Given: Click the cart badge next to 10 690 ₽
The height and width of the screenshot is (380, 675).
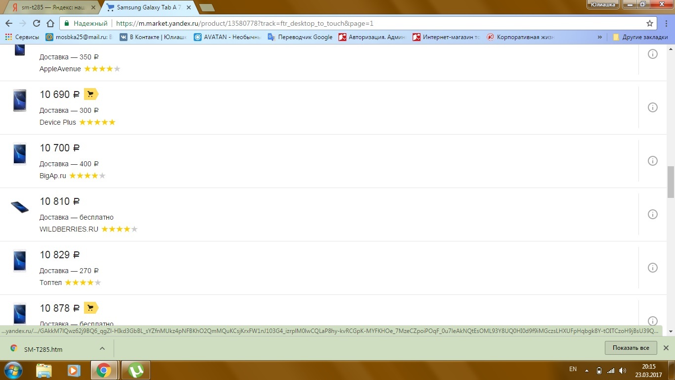Looking at the screenshot, I should coord(91,94).
